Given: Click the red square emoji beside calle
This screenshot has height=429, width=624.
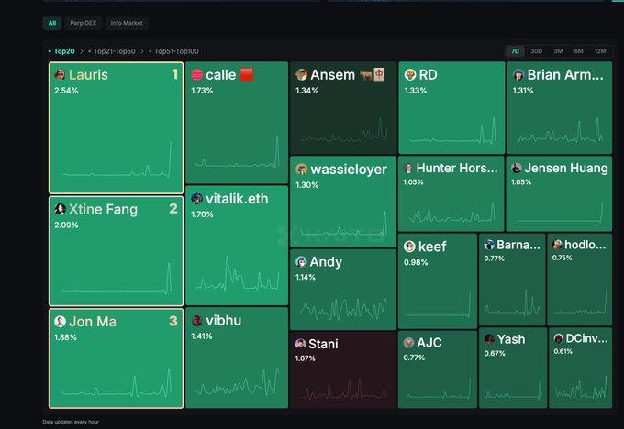Looking at the screenshot, I should coord(247,74).
